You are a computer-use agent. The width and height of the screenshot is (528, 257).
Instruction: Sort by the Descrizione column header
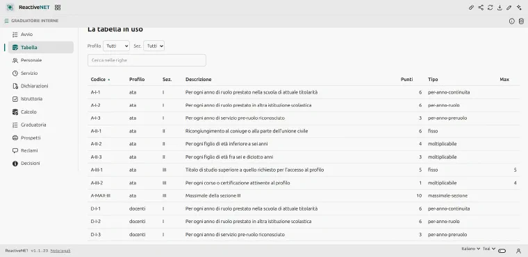(198, 80)
